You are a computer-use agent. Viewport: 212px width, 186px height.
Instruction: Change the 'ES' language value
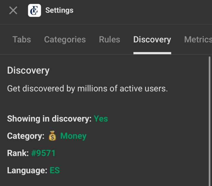(x=55, y=170)
